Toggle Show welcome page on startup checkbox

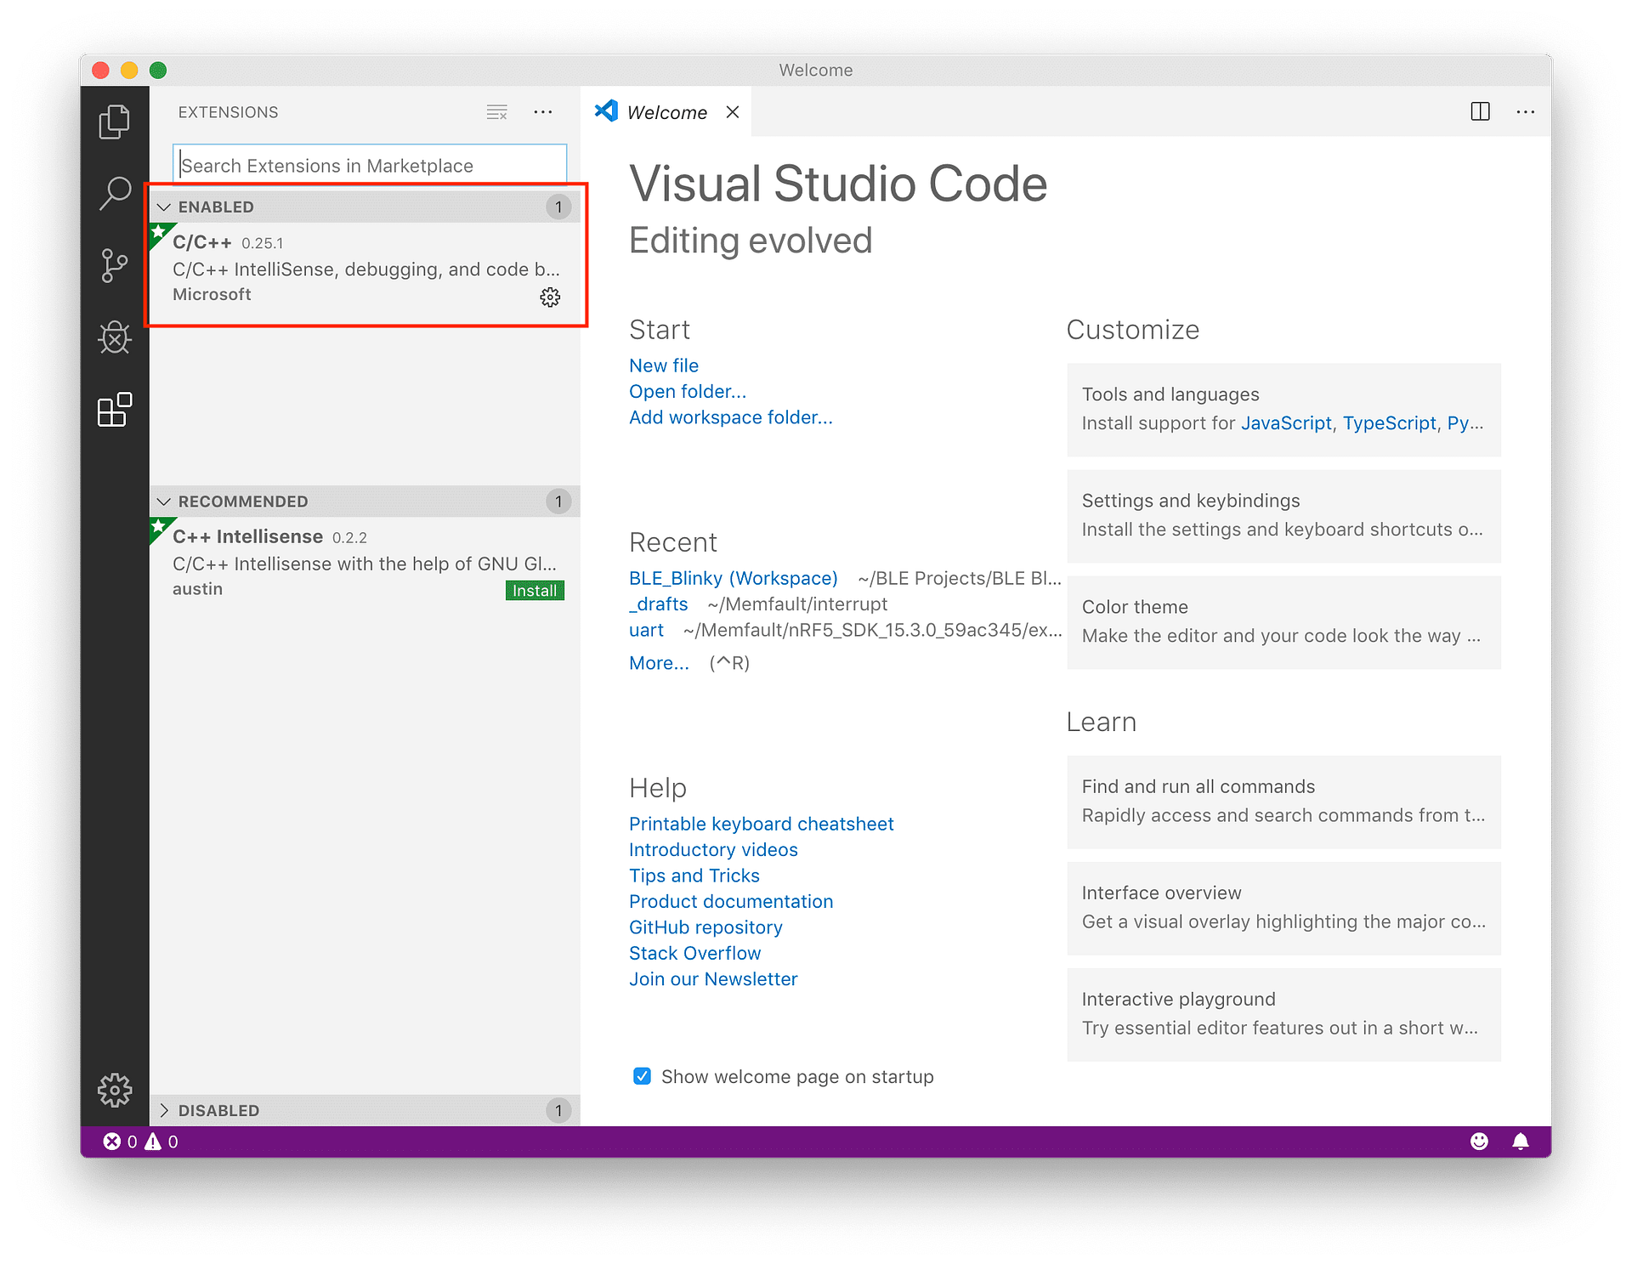coord(643,1076)
